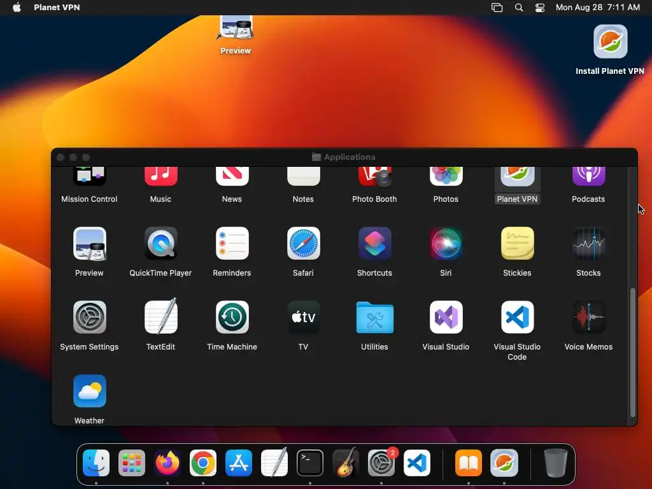The height and width of the screenshot is (489, 652).
Task: Open Control Center in the menu bar
Action: tap(540, 8)
